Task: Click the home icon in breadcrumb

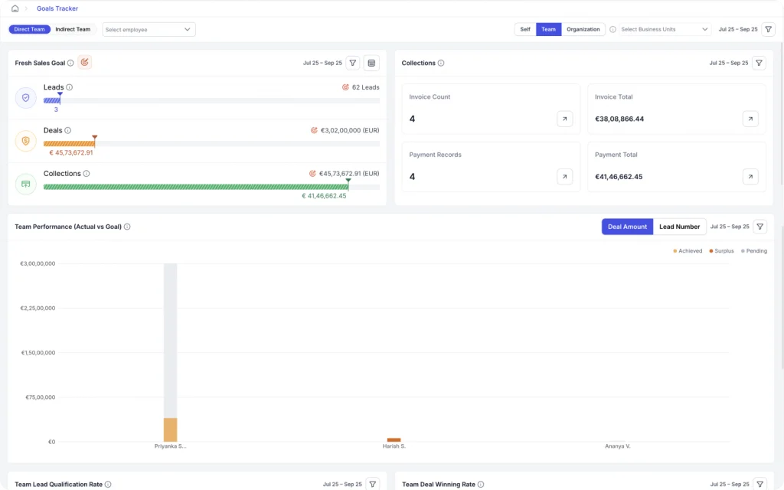Action: pos(15,8)
